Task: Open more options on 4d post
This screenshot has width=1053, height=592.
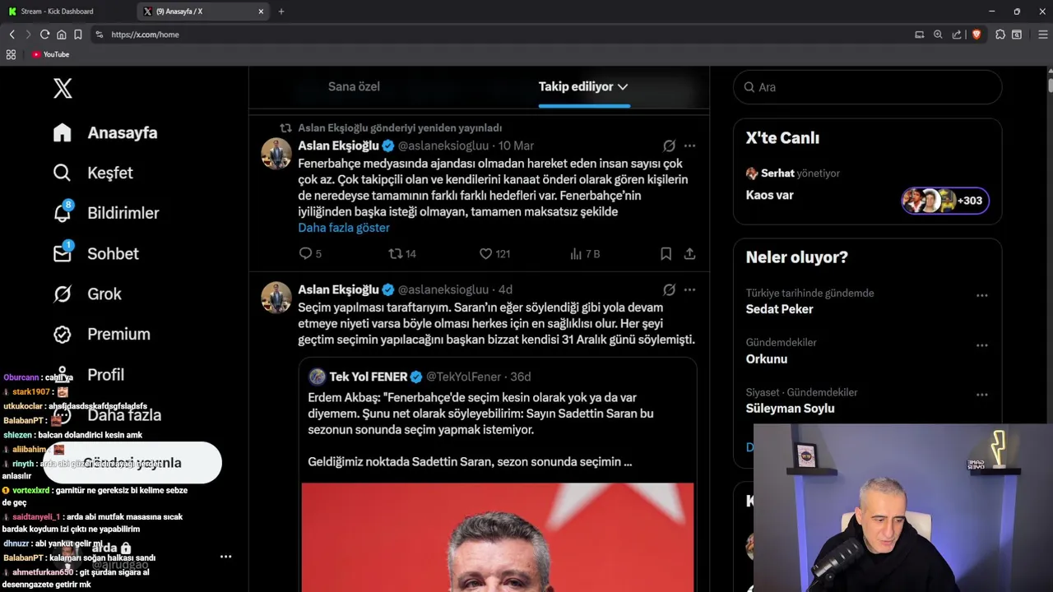Action: pos(689,289)
